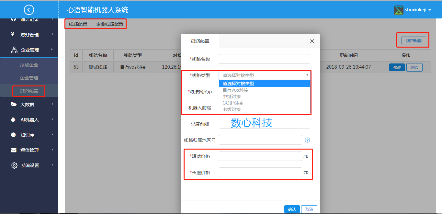This screenshot has width=442, height=214.
Task: Open the 知识库 knowledge base icon
Action: click(x=14, y=134)
